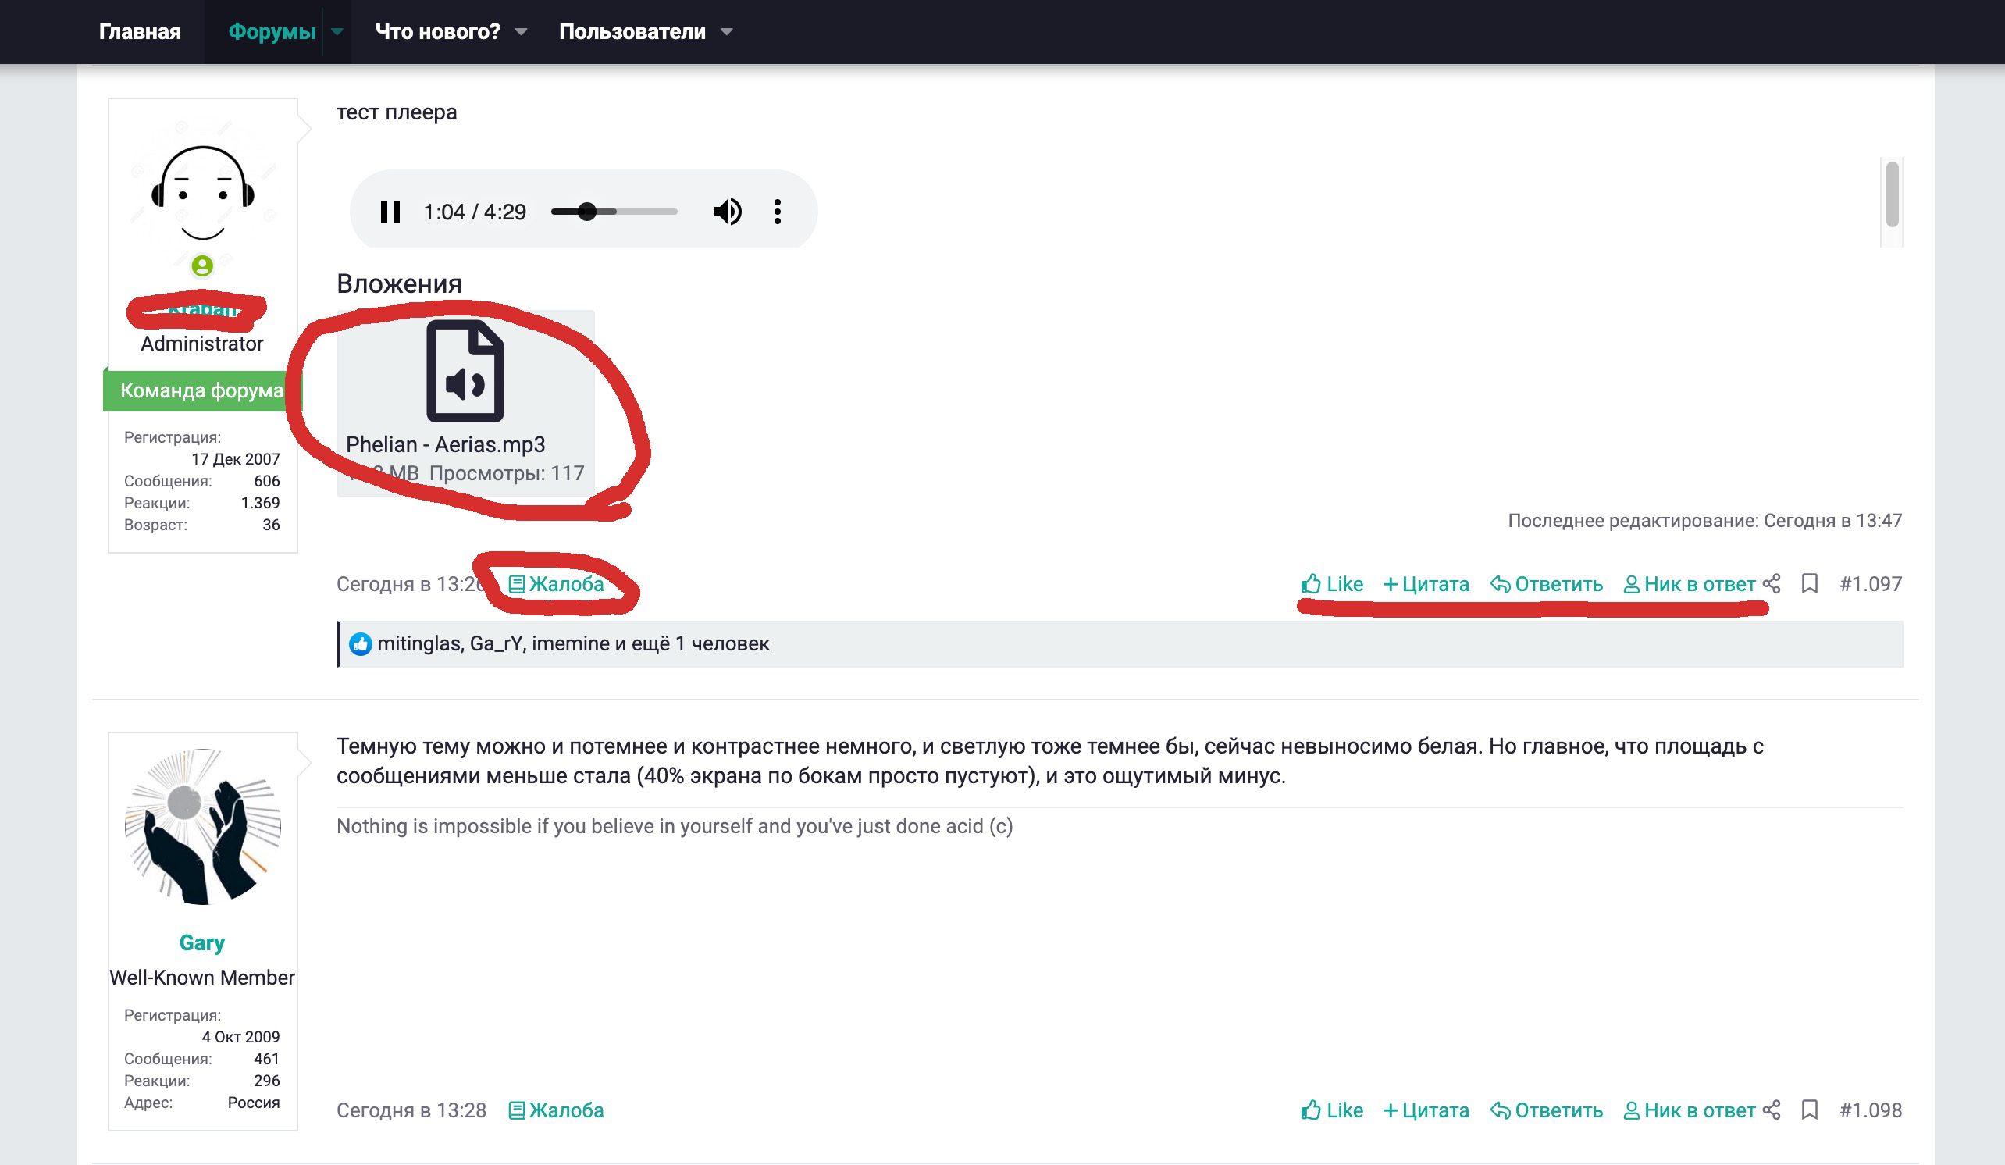Open audio player three-dot options menu
Screen dimensions: 2005x1165
[778, 212]
